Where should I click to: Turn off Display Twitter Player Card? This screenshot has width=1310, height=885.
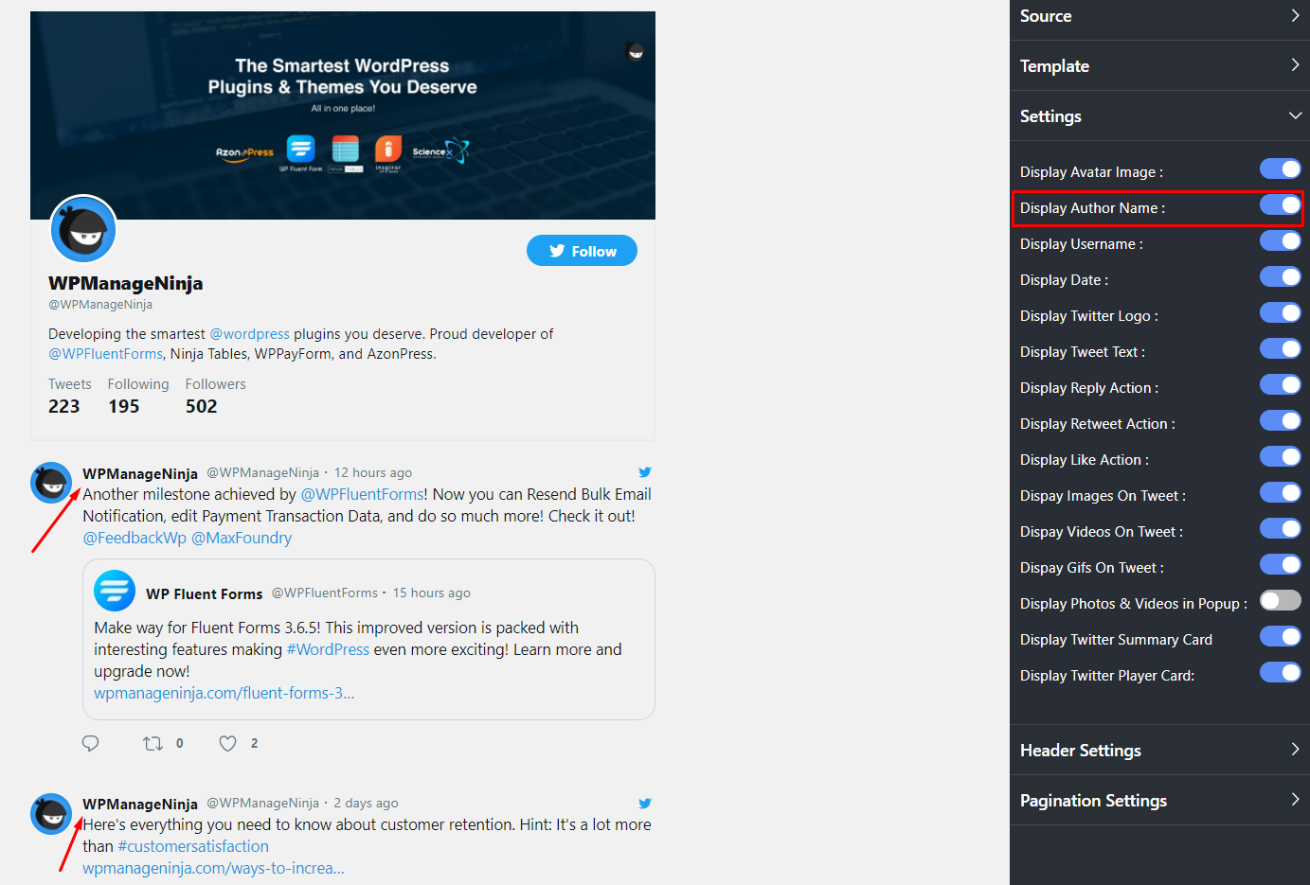(1280, 672)
